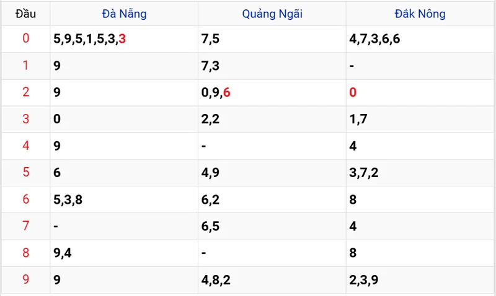Screen dimensions: 496x296
Task: Select the Quảng Ngãi cell showing 4,8,2
Action: 216,279
